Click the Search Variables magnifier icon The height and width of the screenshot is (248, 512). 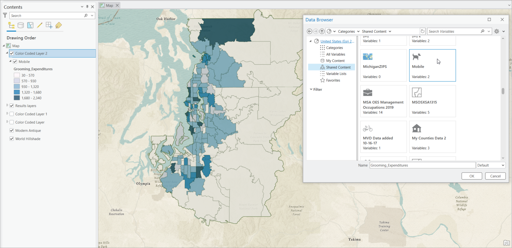(x=482, y=31)
